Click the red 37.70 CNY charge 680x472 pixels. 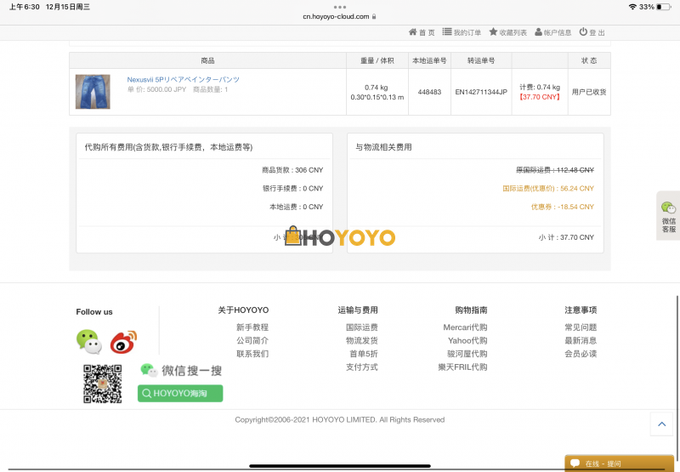(540, 97)
